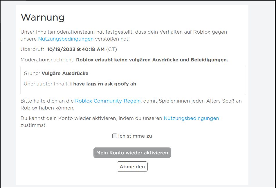This screenshot has width=276, height=188.
Task: Click the 'Ich stimme zu' label text
Action: (135, 136)
